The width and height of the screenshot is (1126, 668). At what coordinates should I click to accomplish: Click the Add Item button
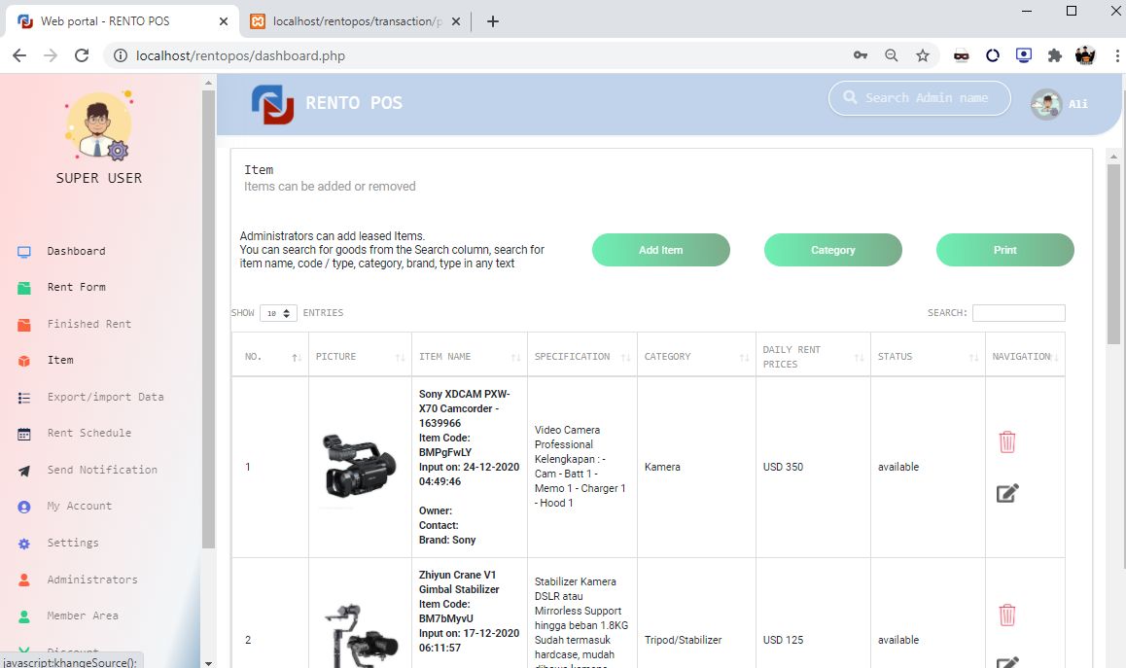(660, 250)
